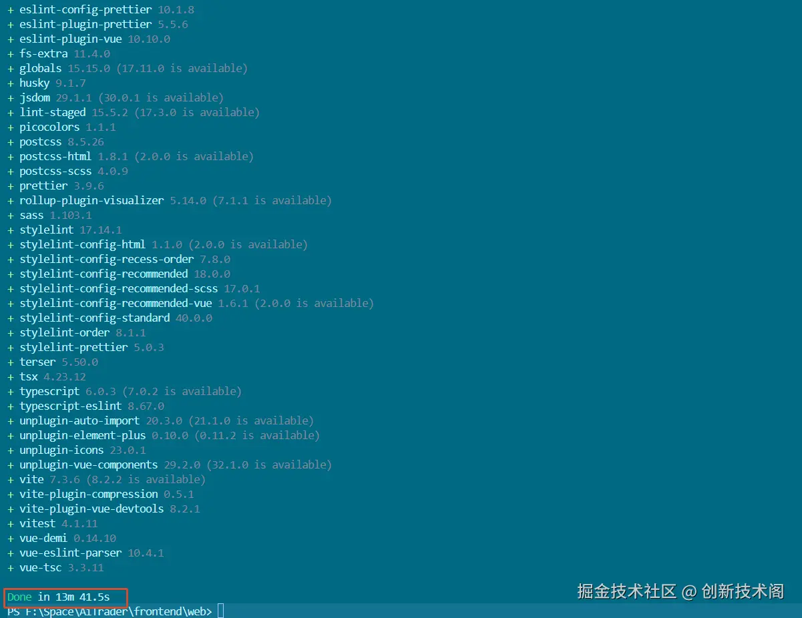Click the stylelint-order 8.1.1 entry

[x=77, y=333]
